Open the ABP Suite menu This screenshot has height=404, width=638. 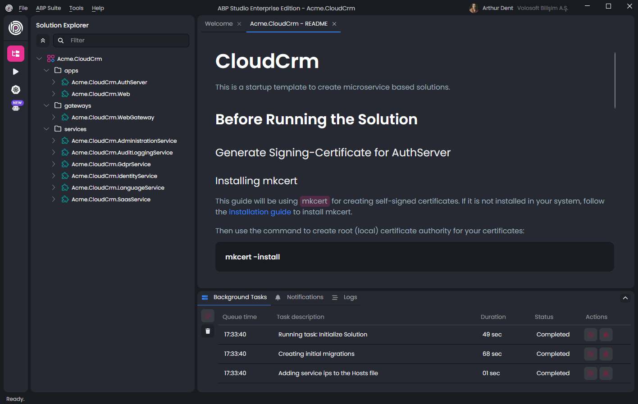click(48, 8)
